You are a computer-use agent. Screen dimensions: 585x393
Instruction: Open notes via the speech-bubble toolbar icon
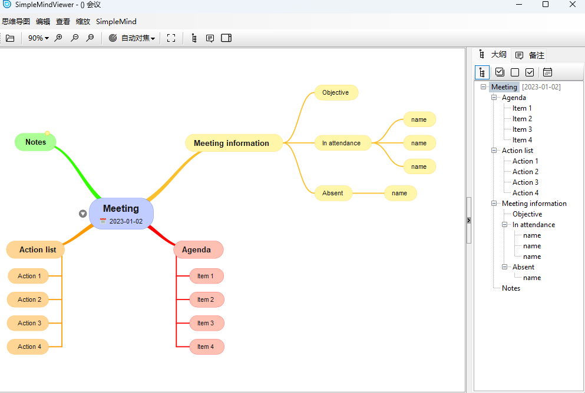(210, 38)
